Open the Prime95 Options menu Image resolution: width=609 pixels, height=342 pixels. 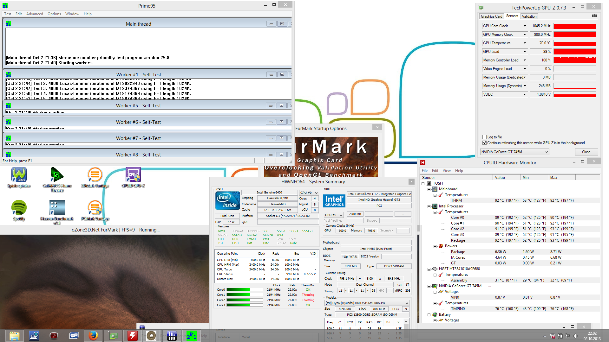(54, 14)
